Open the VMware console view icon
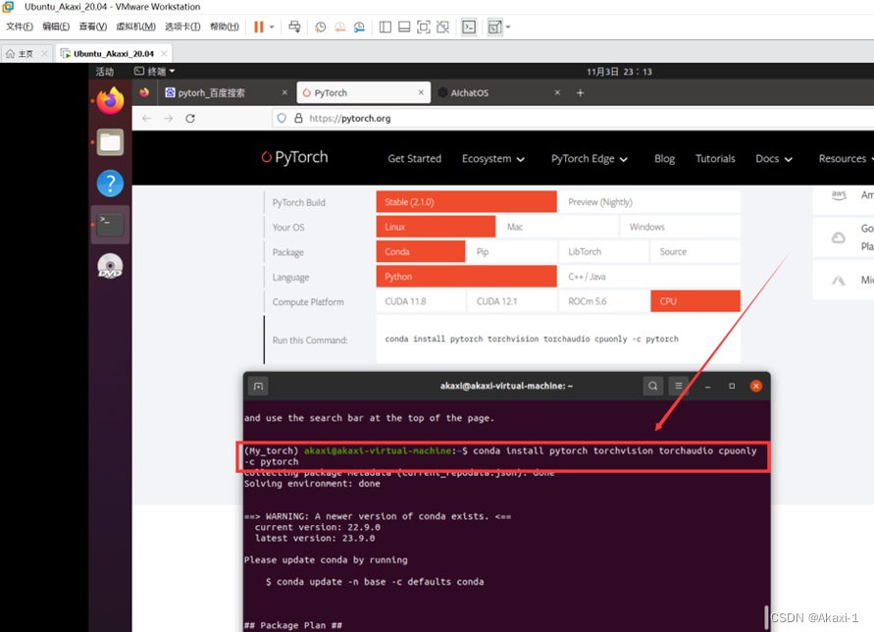Viewport: 874px width, 632px height. click(469, 26)
